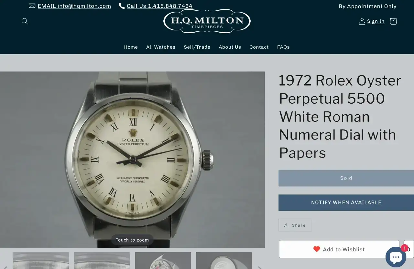The width and height of the screenshot is (414, 269).
Task: Open the search magnifier icon
Action: 25,21
